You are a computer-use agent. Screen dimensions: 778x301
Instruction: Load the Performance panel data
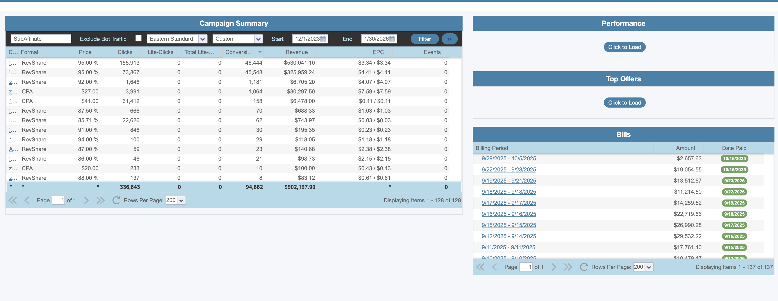pos(624,47)
